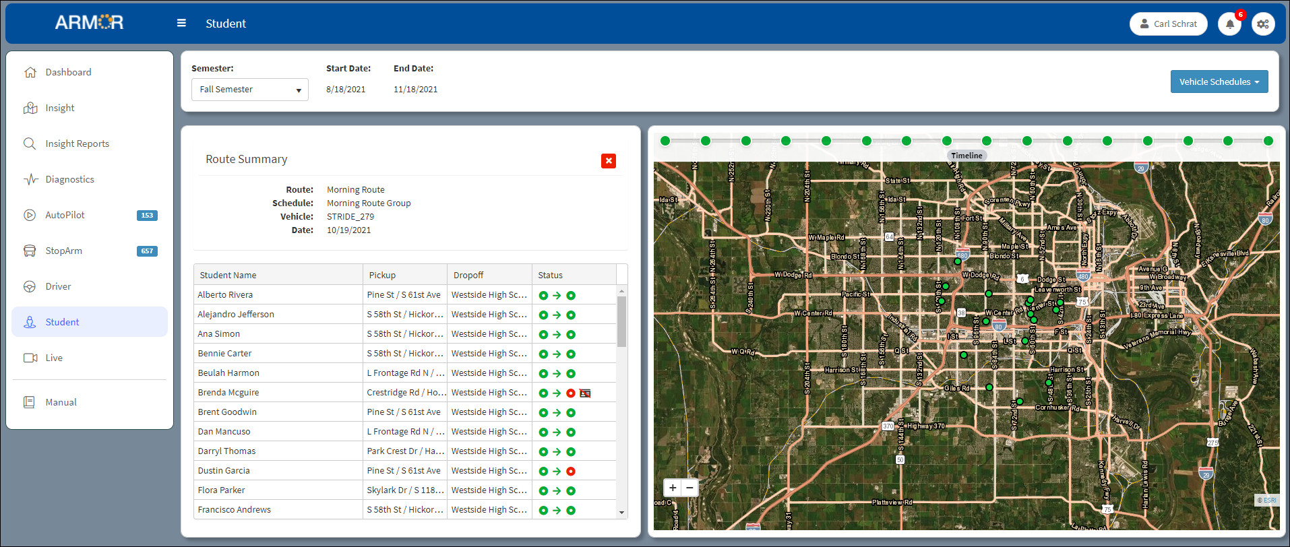Sort by Student Name column header
Viewport: 1290px width, 547px height.
pos(278,275)
